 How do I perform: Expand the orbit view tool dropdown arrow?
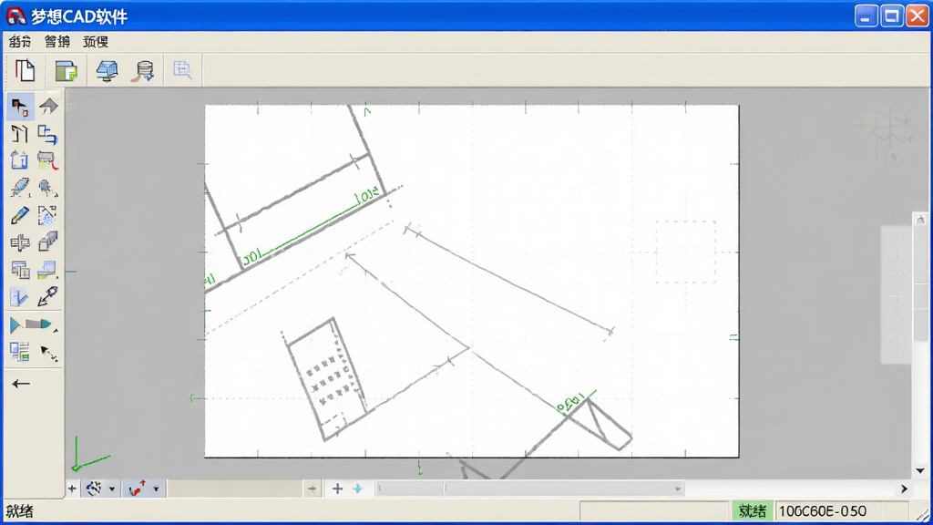coord(112,489)
